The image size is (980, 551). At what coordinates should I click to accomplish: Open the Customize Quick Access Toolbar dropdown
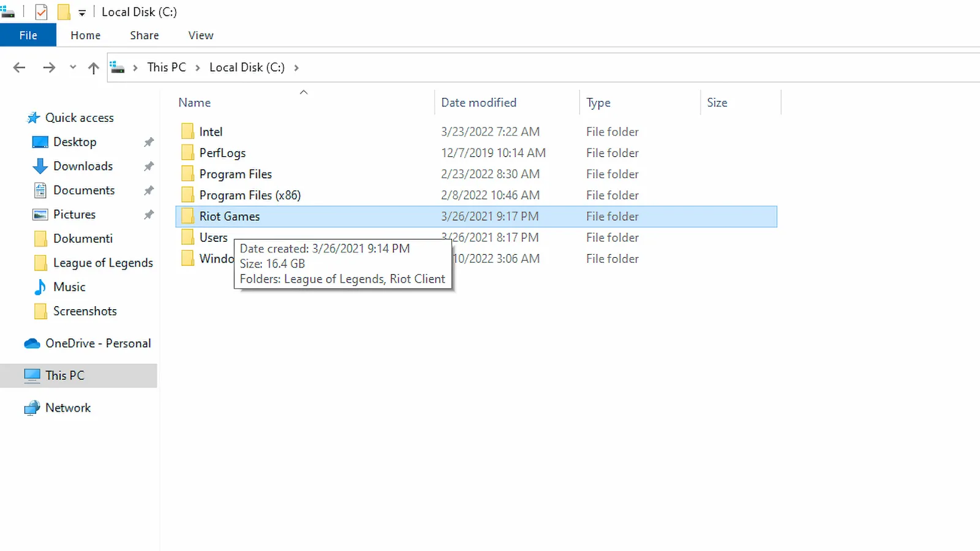[x=81, y=12]
